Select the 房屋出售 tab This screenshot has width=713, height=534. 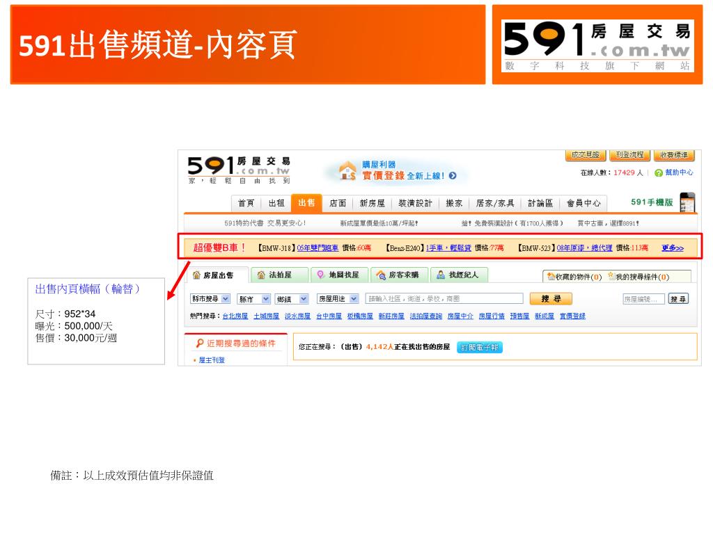(218, 275)
